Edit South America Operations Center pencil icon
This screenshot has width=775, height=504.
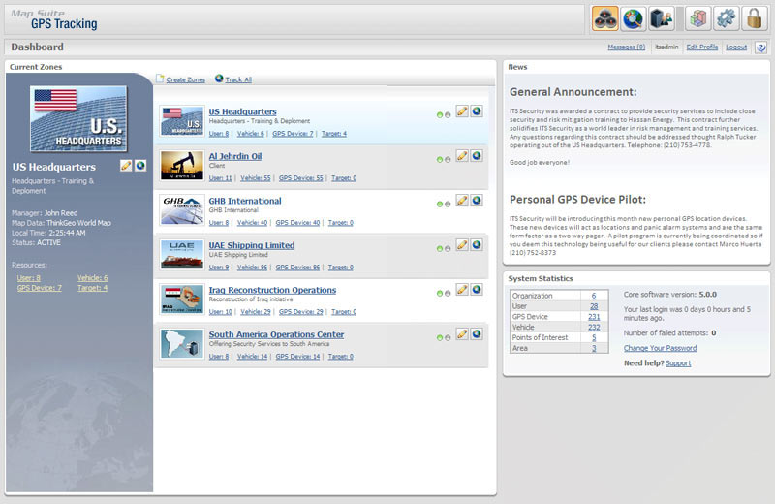462,333
